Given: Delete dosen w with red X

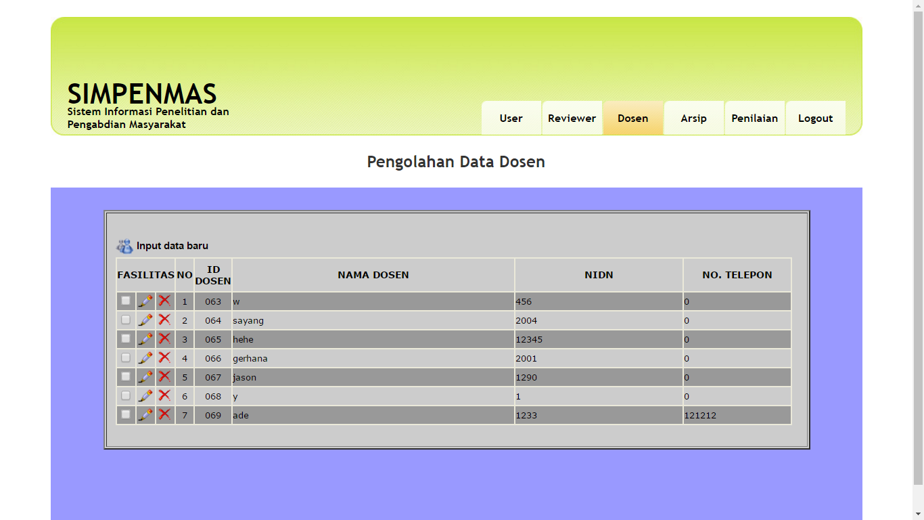Looking at the screenshot, I should [x=164, y=301].
